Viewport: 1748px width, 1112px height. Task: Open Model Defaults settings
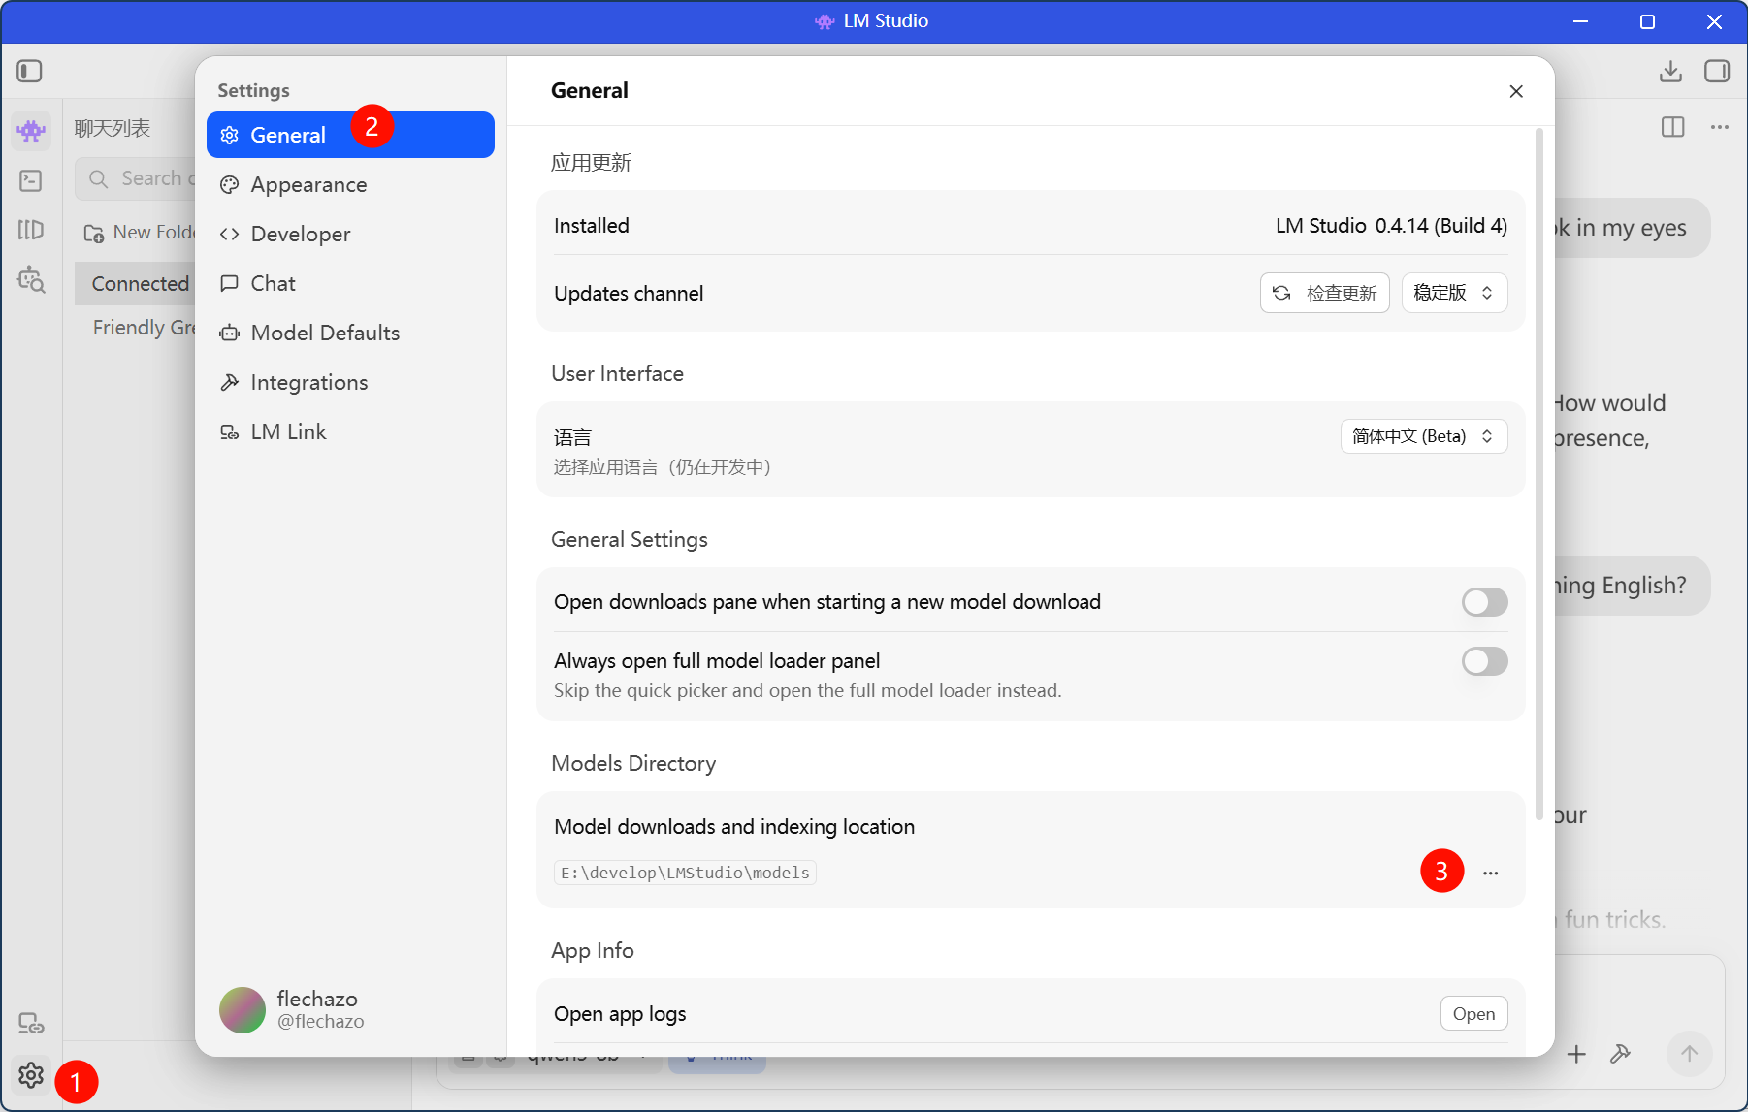350,333
